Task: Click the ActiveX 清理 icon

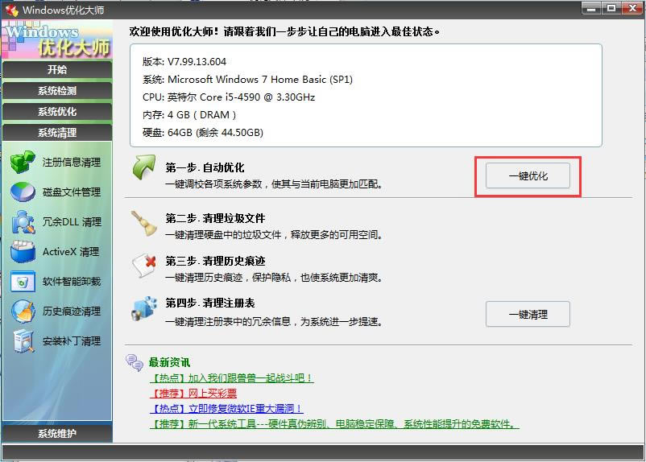Action: [23, 252]
